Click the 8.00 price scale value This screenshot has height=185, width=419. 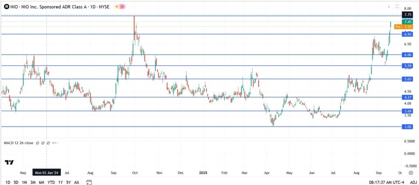(408, 8)
